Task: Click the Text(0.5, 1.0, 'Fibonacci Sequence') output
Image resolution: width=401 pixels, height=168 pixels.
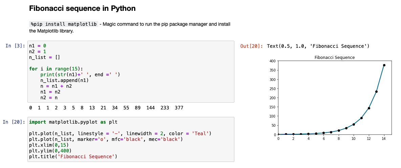Action: pyautogui.click(x=318, y=46)
